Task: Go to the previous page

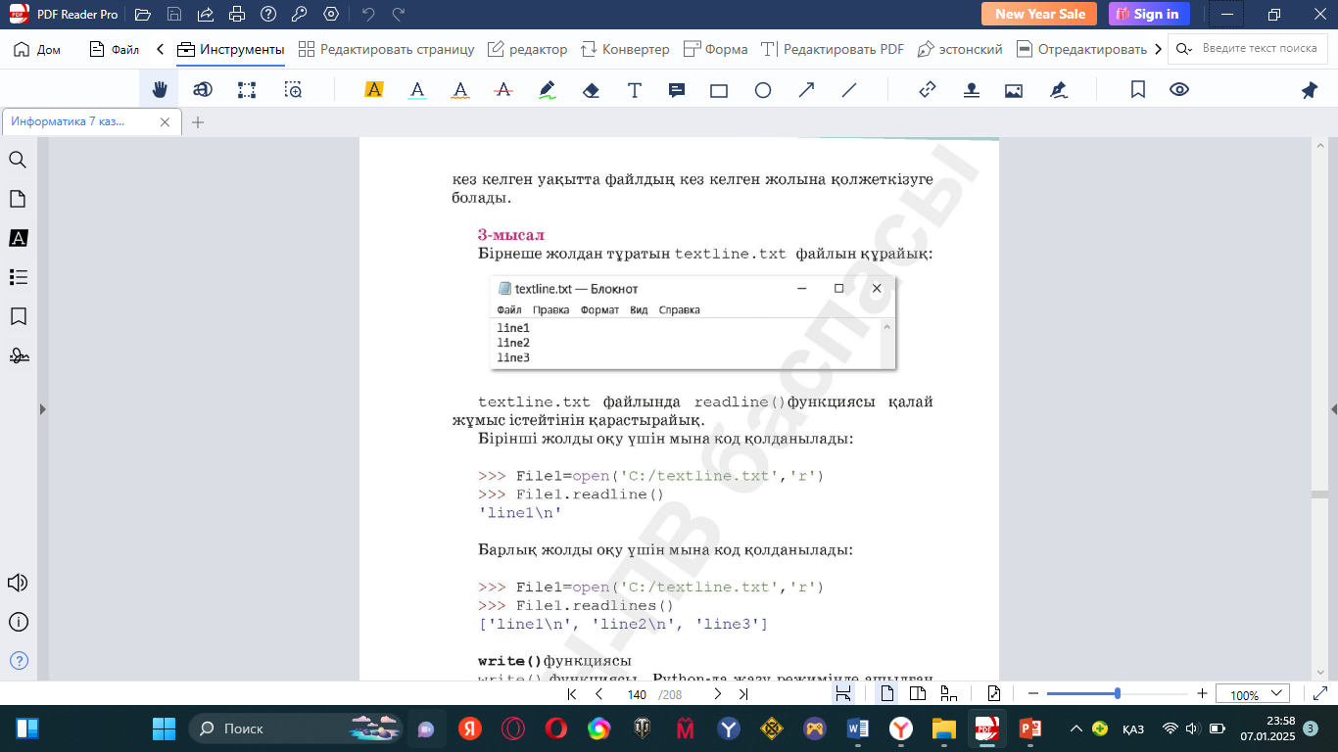Action: tap(598, 694)
